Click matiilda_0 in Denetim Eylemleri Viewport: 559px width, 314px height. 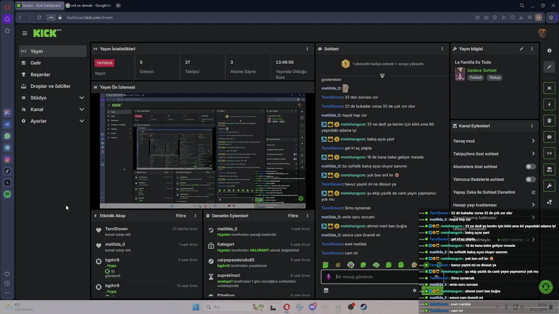(x=227, y=229)
